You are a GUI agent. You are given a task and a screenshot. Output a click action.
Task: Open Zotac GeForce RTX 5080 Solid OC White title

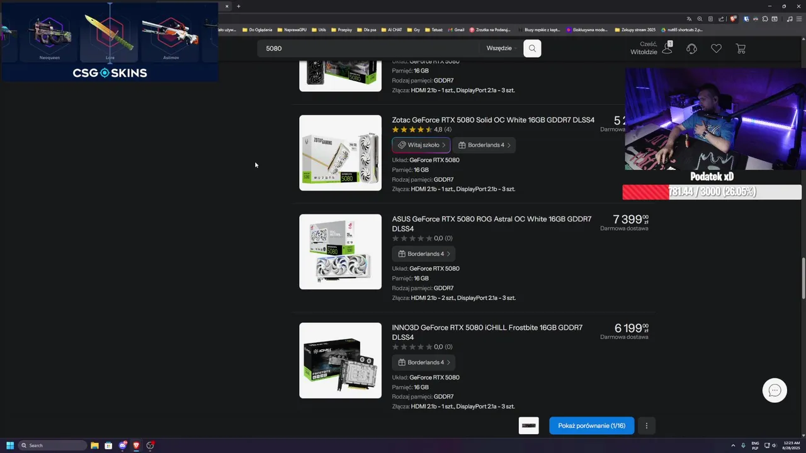click(x=493, y=120)
